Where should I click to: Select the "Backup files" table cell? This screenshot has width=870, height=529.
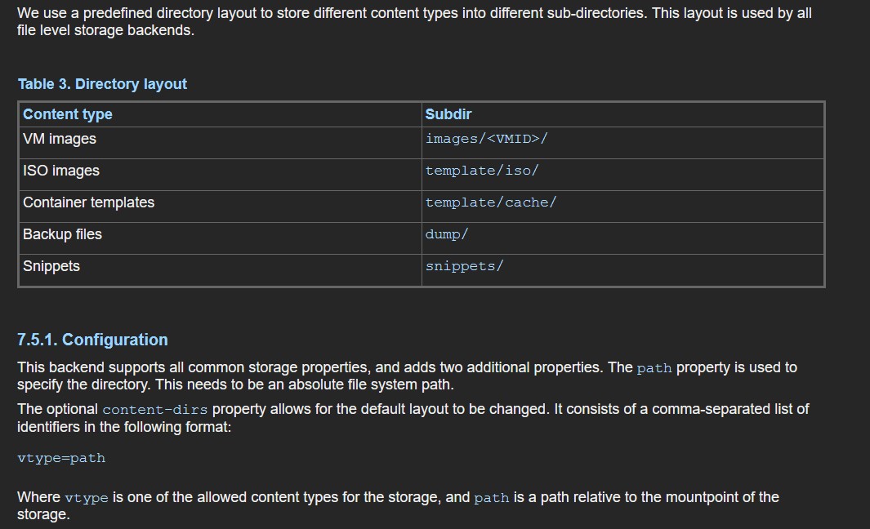point(62,234)
